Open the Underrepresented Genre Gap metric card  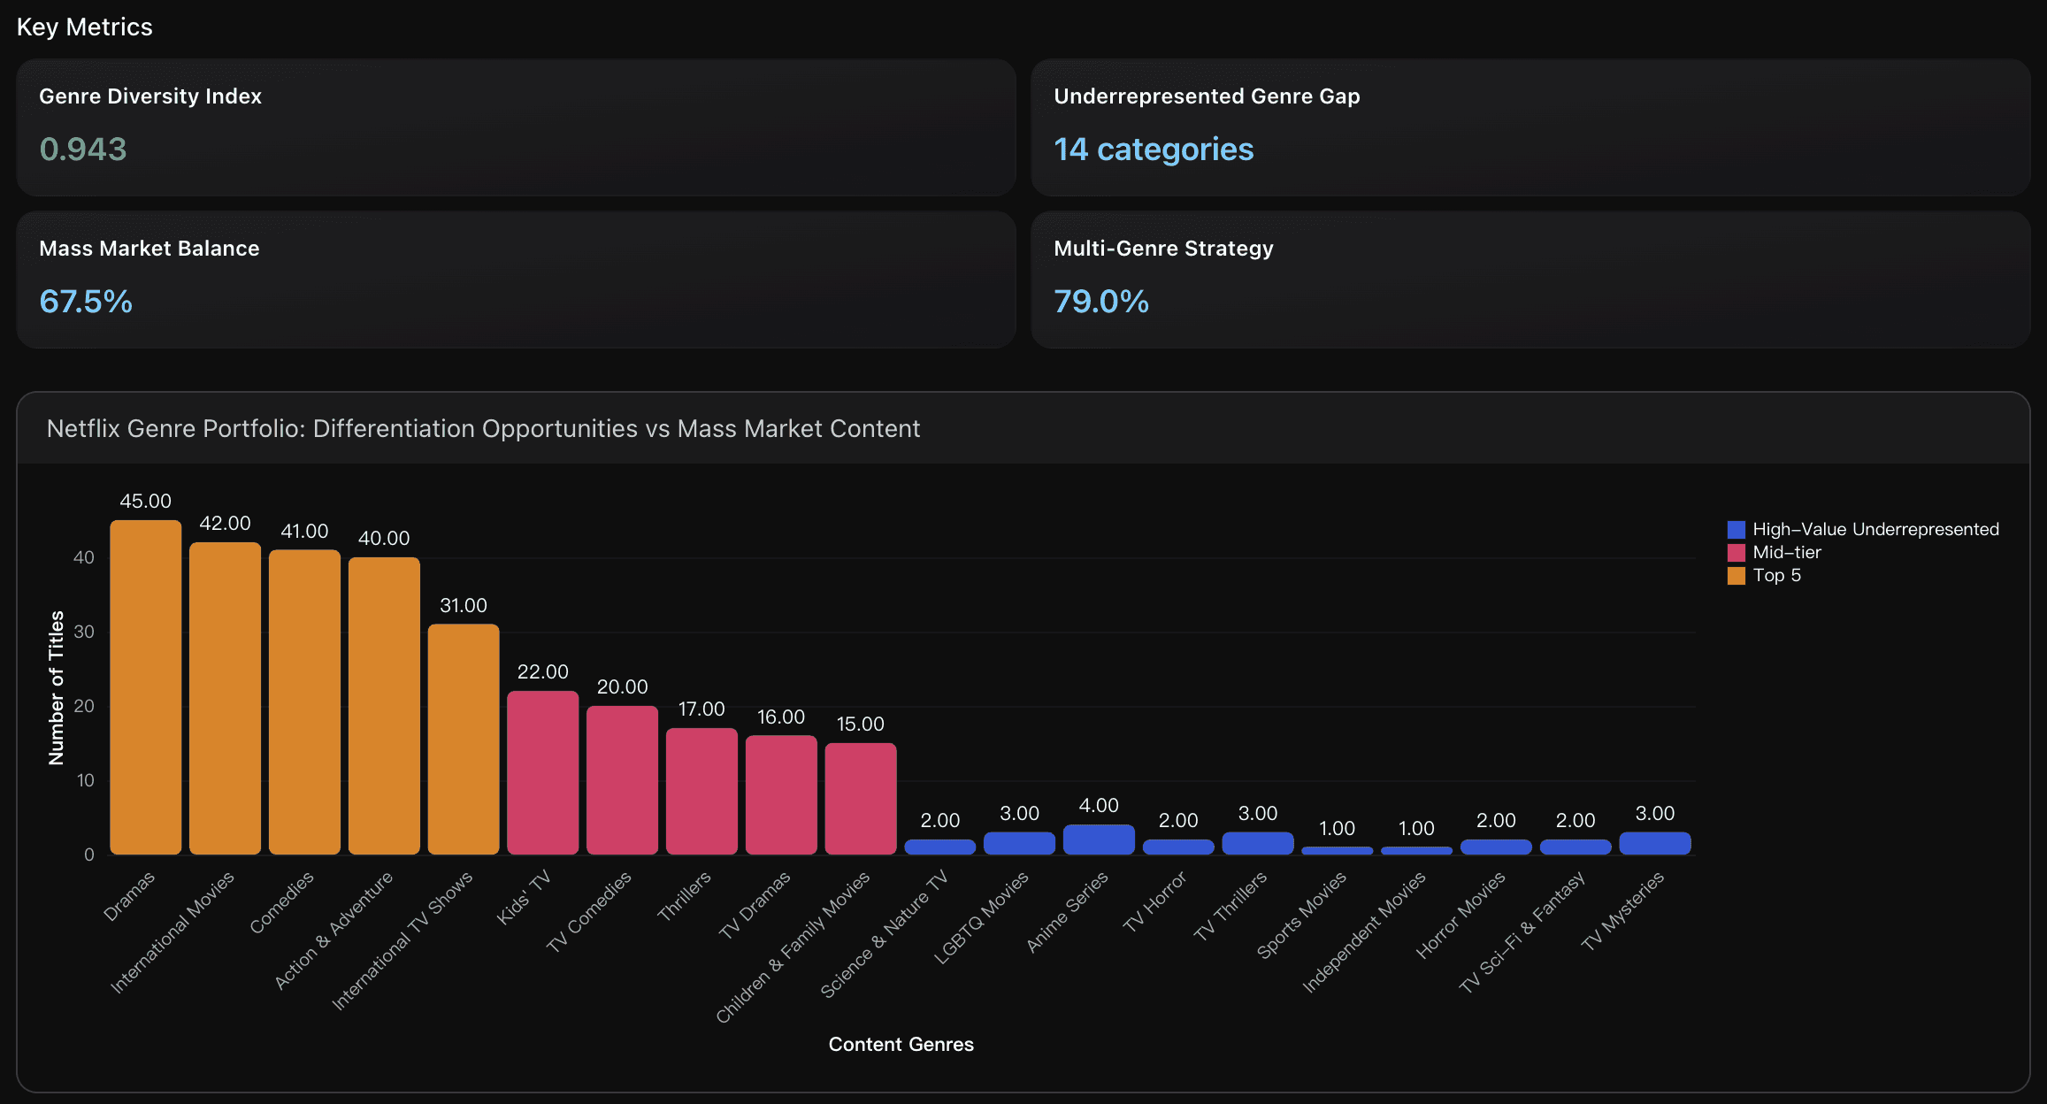(1530, 128)
